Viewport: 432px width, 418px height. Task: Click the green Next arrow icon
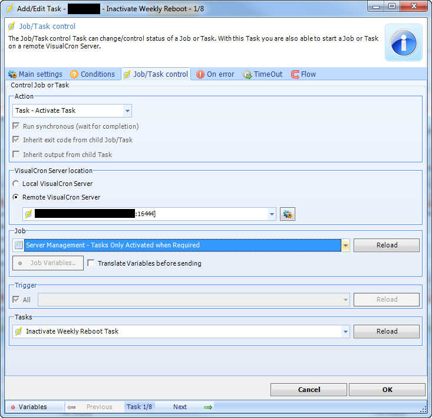tap(207, 407)
